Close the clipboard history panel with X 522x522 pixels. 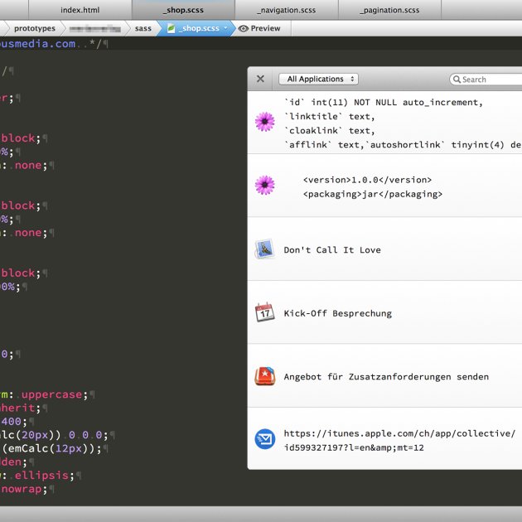[x=260, y=80]
